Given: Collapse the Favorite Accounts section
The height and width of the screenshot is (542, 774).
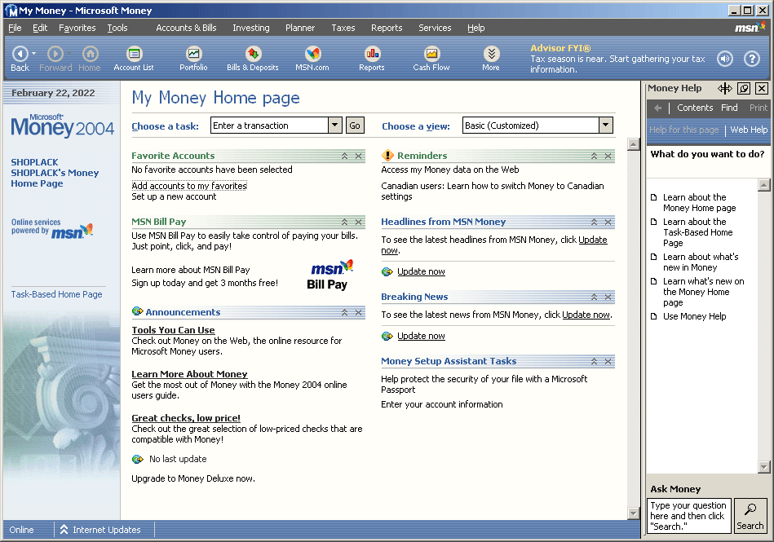Looking at the screenshot, I should click(x=344, y=156).
